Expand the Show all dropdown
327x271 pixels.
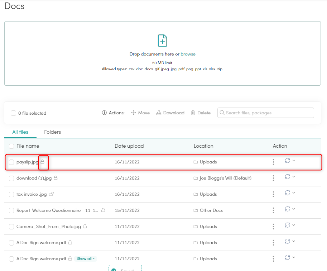[x=85, y=258]
